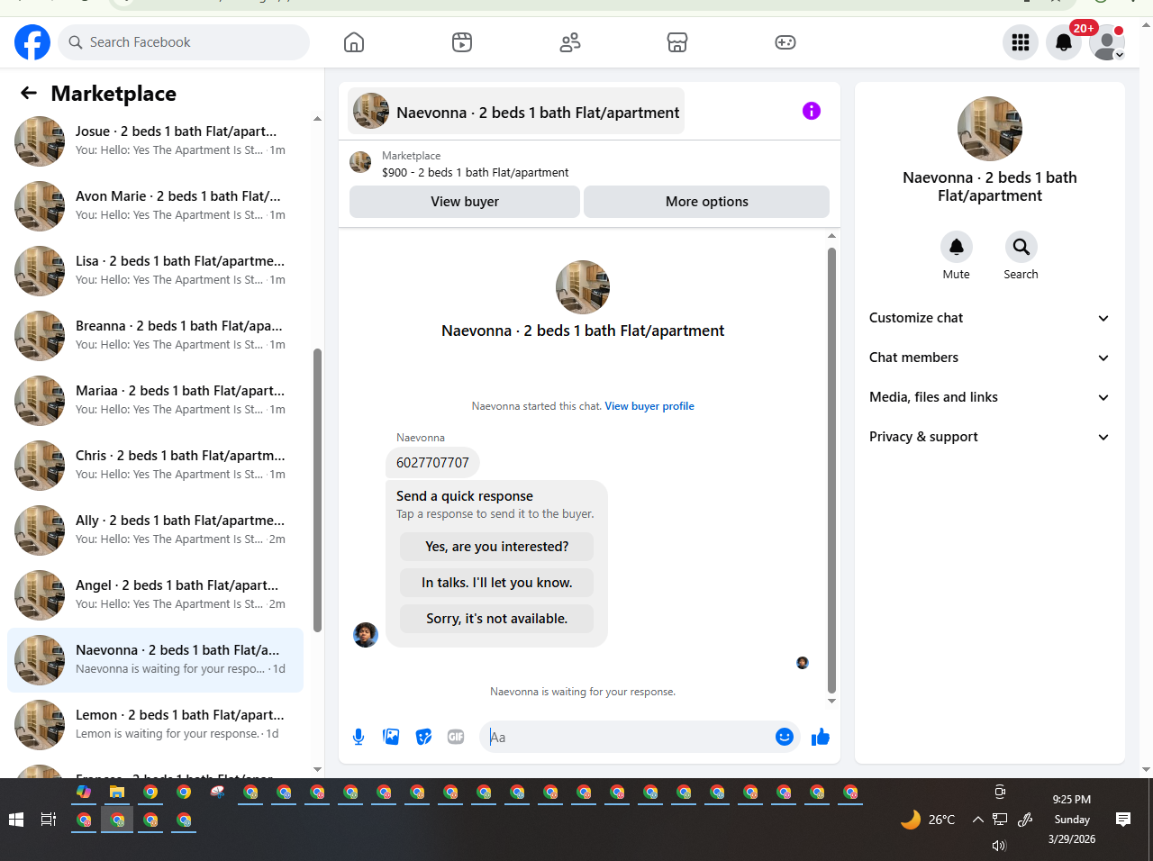
Task: Click the voice clip microphone icon
Action: (x=359, y=737)
